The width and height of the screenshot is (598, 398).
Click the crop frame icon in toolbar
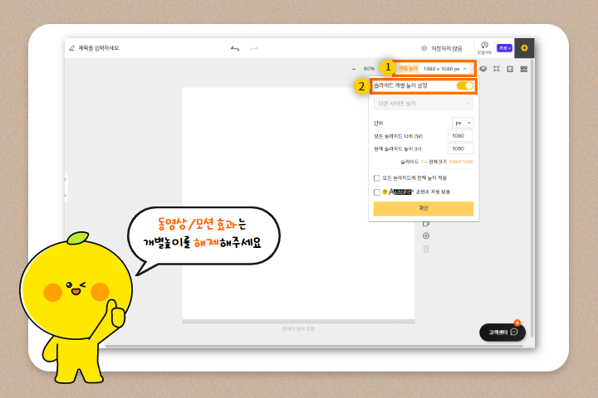496,69
